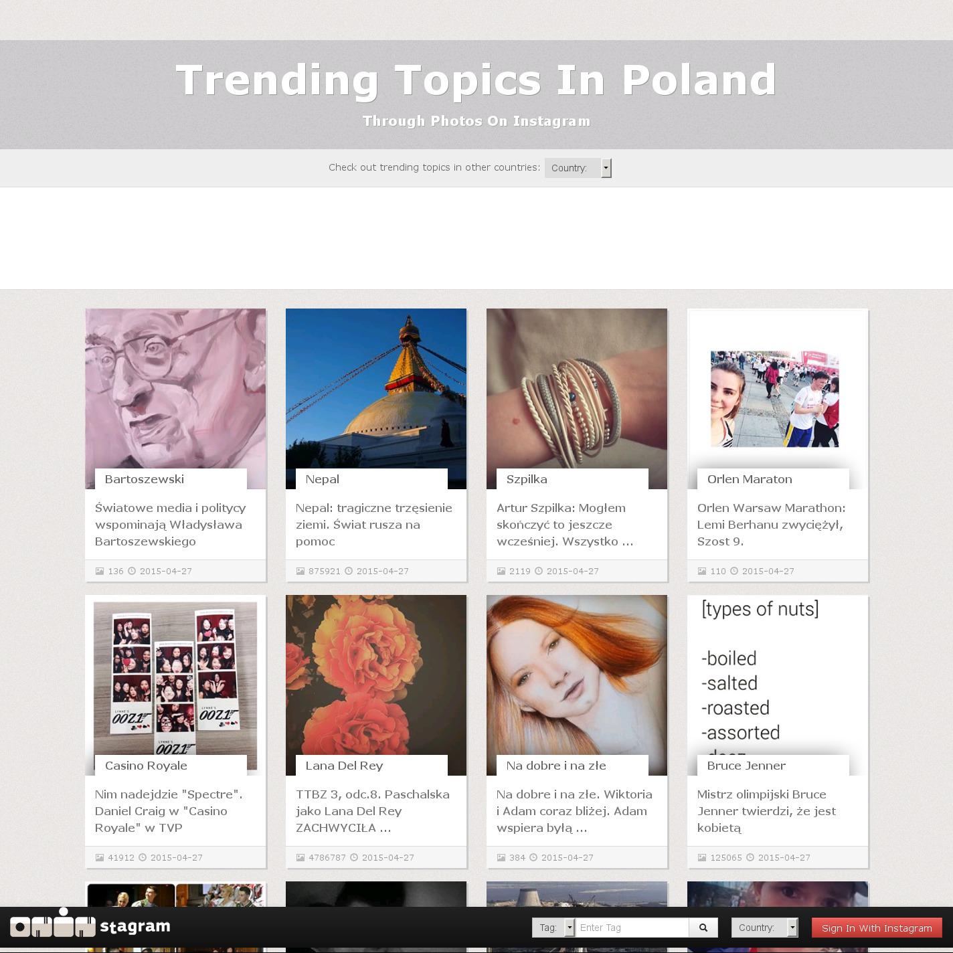Click clock icon on Lana Del Rey card
The height and width of the screenshot is (953, 953).
[354, 857]
